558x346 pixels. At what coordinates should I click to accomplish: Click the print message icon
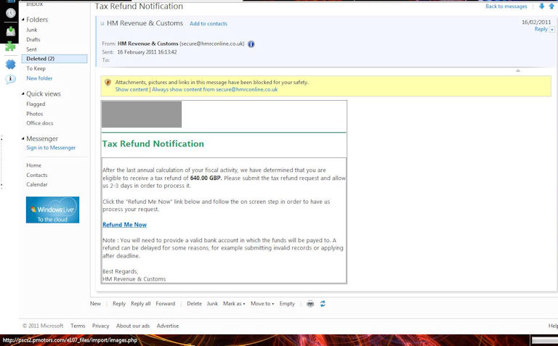point(310,304)
